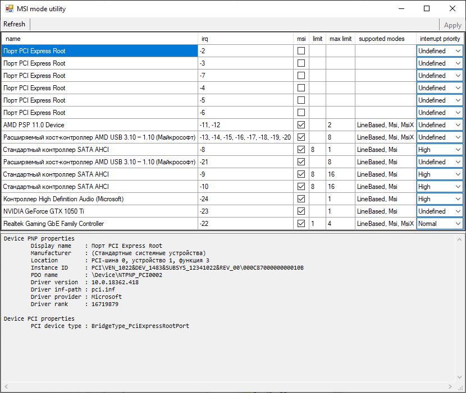Enable msi checkbox for irq -5 row
This screenshot has height=393, width=466.
pyautogui.click(x=301, y=100)
